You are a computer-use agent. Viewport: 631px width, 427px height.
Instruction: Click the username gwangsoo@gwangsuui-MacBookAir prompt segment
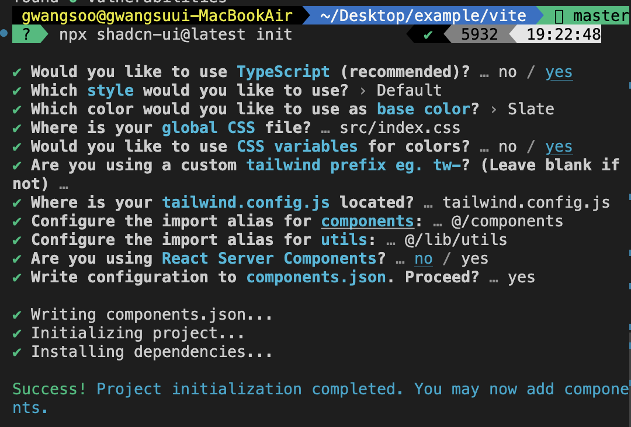point(157,16)
